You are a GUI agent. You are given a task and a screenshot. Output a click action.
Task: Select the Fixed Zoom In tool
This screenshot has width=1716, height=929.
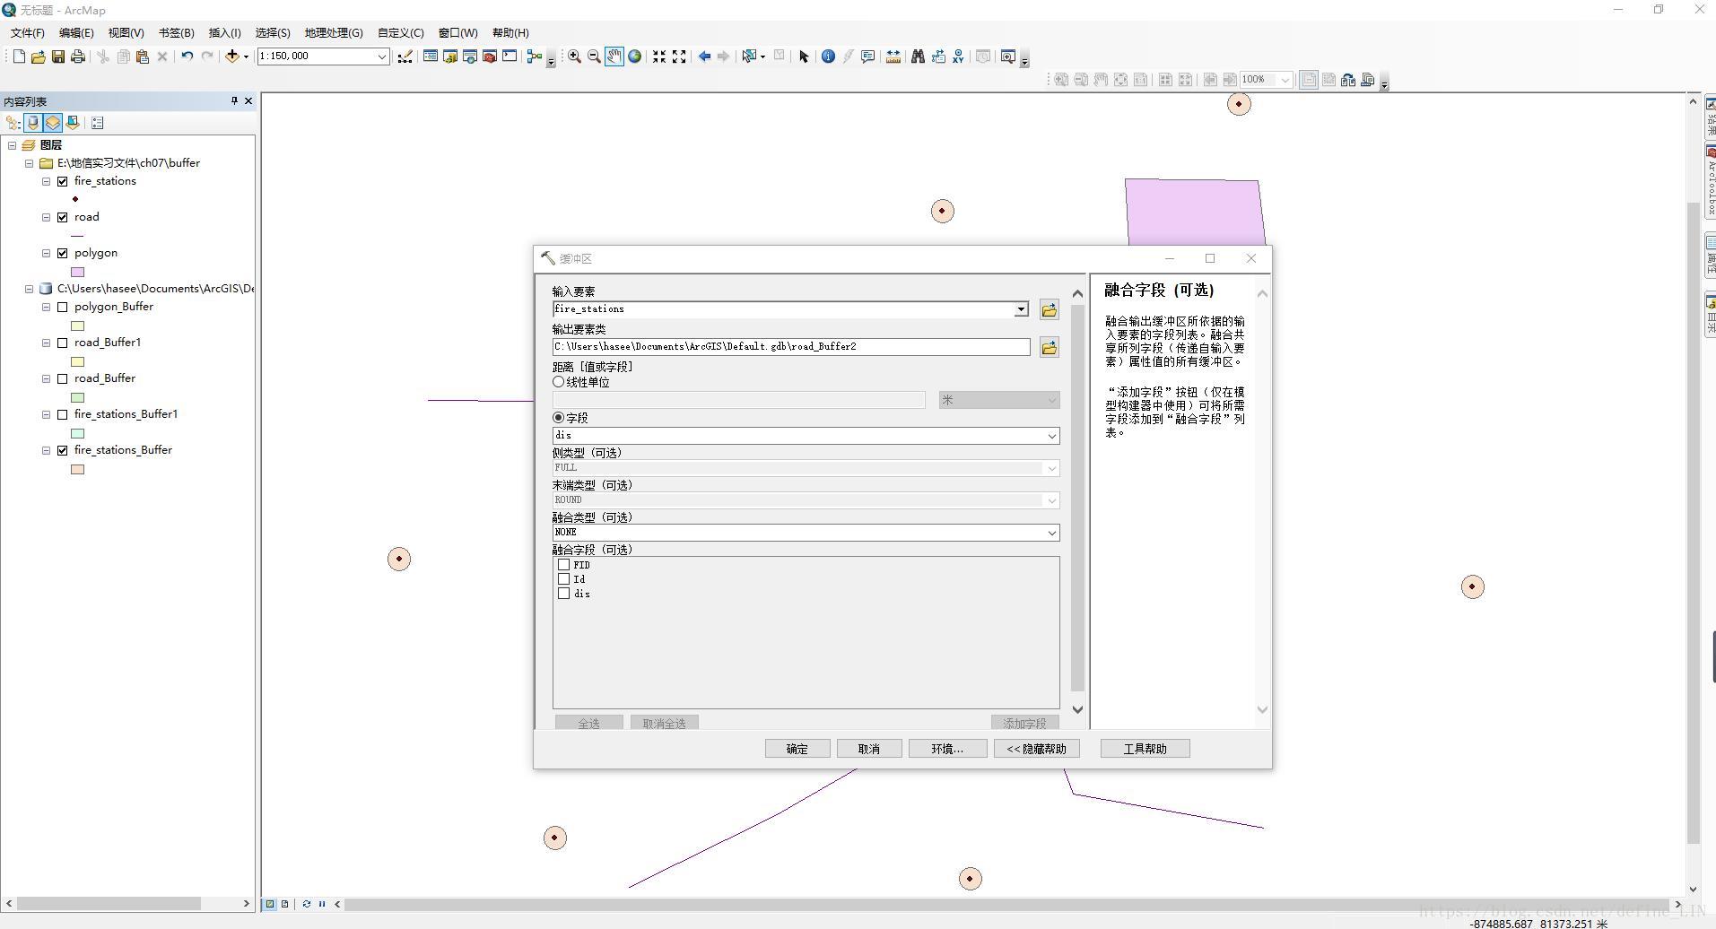pyautogui.click(x=659, y=56)
